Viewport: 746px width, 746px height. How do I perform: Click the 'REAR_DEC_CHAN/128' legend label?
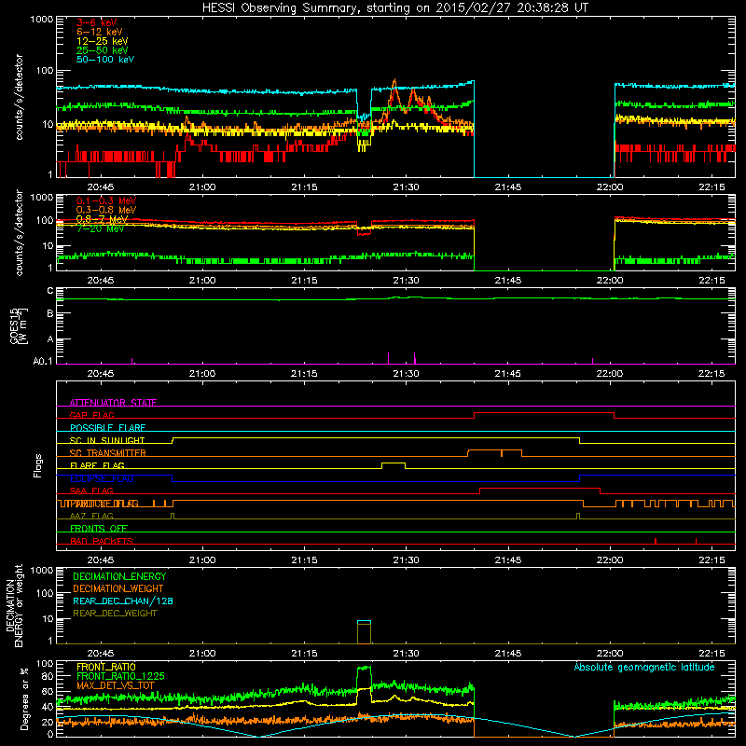pos(123,601)
